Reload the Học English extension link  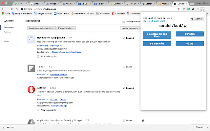point(56,46)
